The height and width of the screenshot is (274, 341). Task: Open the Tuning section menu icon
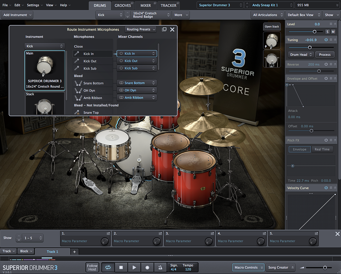[x=331, y=40]
